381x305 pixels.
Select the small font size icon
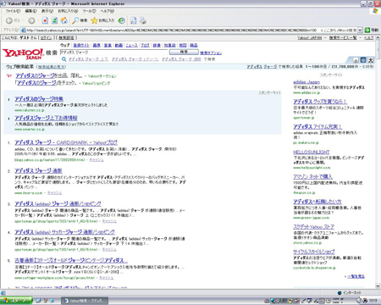click(x=356, y=60)
